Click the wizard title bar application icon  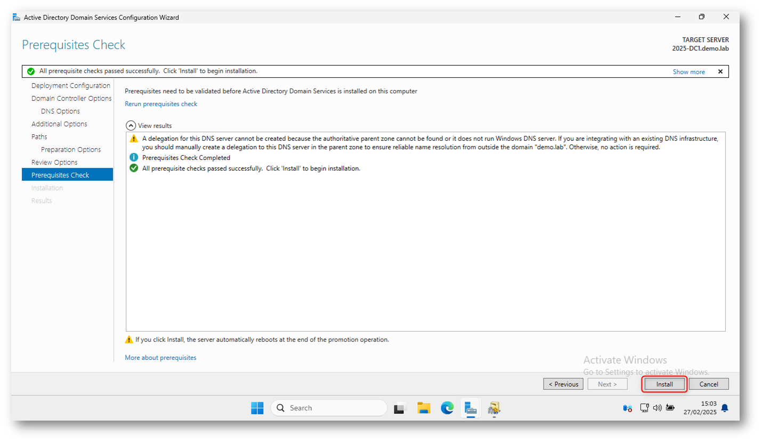click(x=17, y=17)
